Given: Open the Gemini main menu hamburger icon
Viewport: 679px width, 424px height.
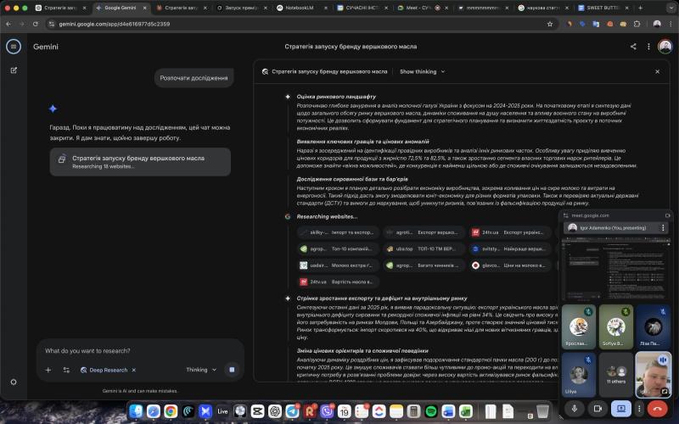Looking at the screenshot, I should 14,47.
